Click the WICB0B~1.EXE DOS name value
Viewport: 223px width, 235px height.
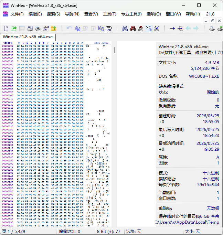pos(204,76)
